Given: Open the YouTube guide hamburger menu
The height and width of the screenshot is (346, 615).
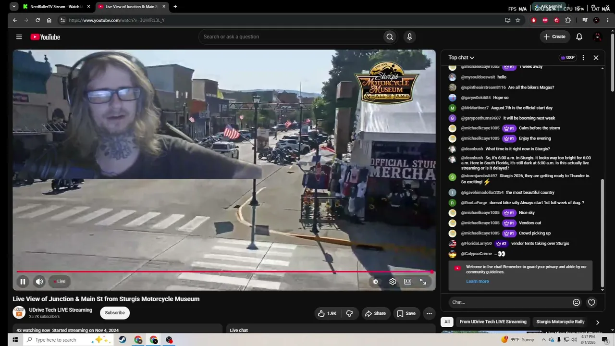Looking at the screenshot, I should [19, 37].
